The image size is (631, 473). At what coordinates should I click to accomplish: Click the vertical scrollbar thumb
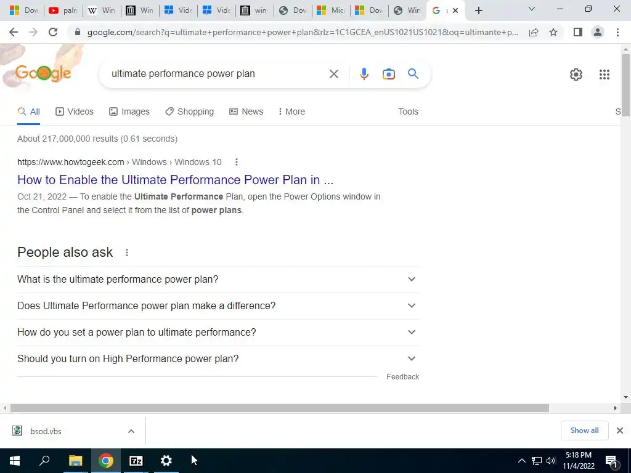tap(625, 85)
